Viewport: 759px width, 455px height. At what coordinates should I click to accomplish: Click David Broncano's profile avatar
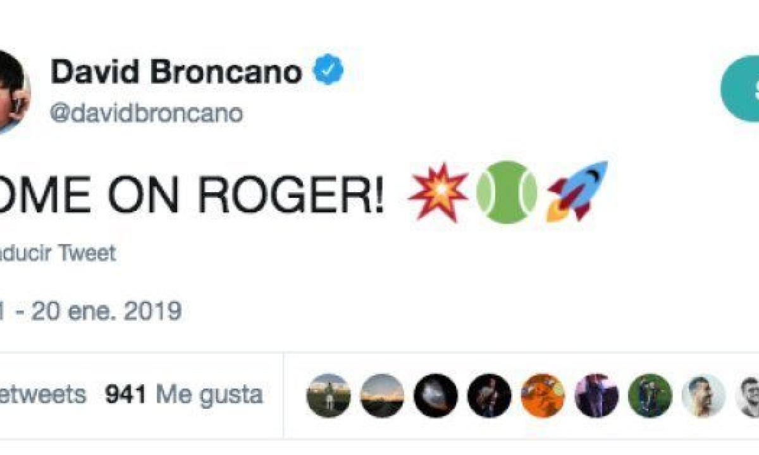click(14, 92)
